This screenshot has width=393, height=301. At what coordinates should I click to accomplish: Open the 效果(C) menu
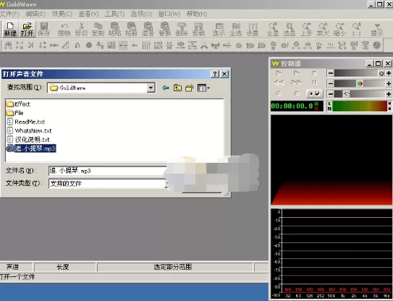pyautogui.click(x=62, y=14)
